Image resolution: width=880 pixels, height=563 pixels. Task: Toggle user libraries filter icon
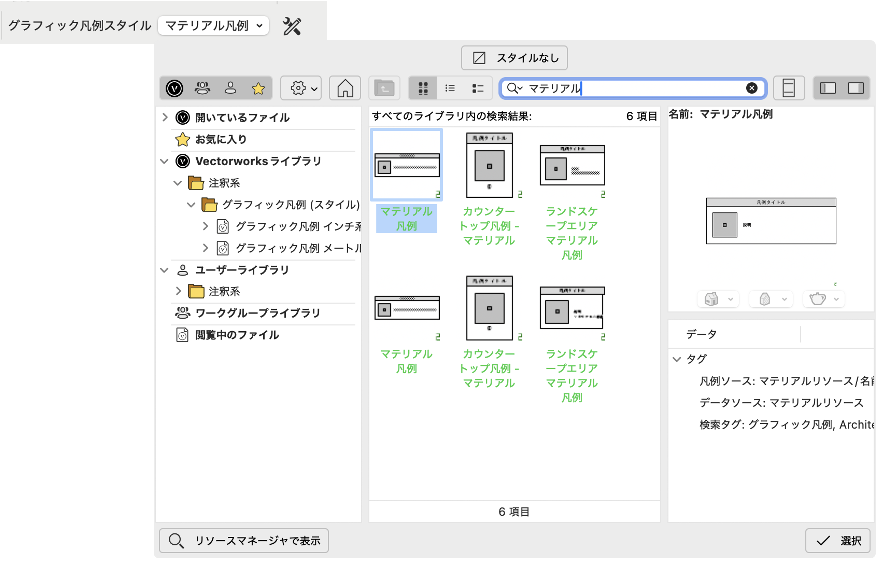[230, 88]
